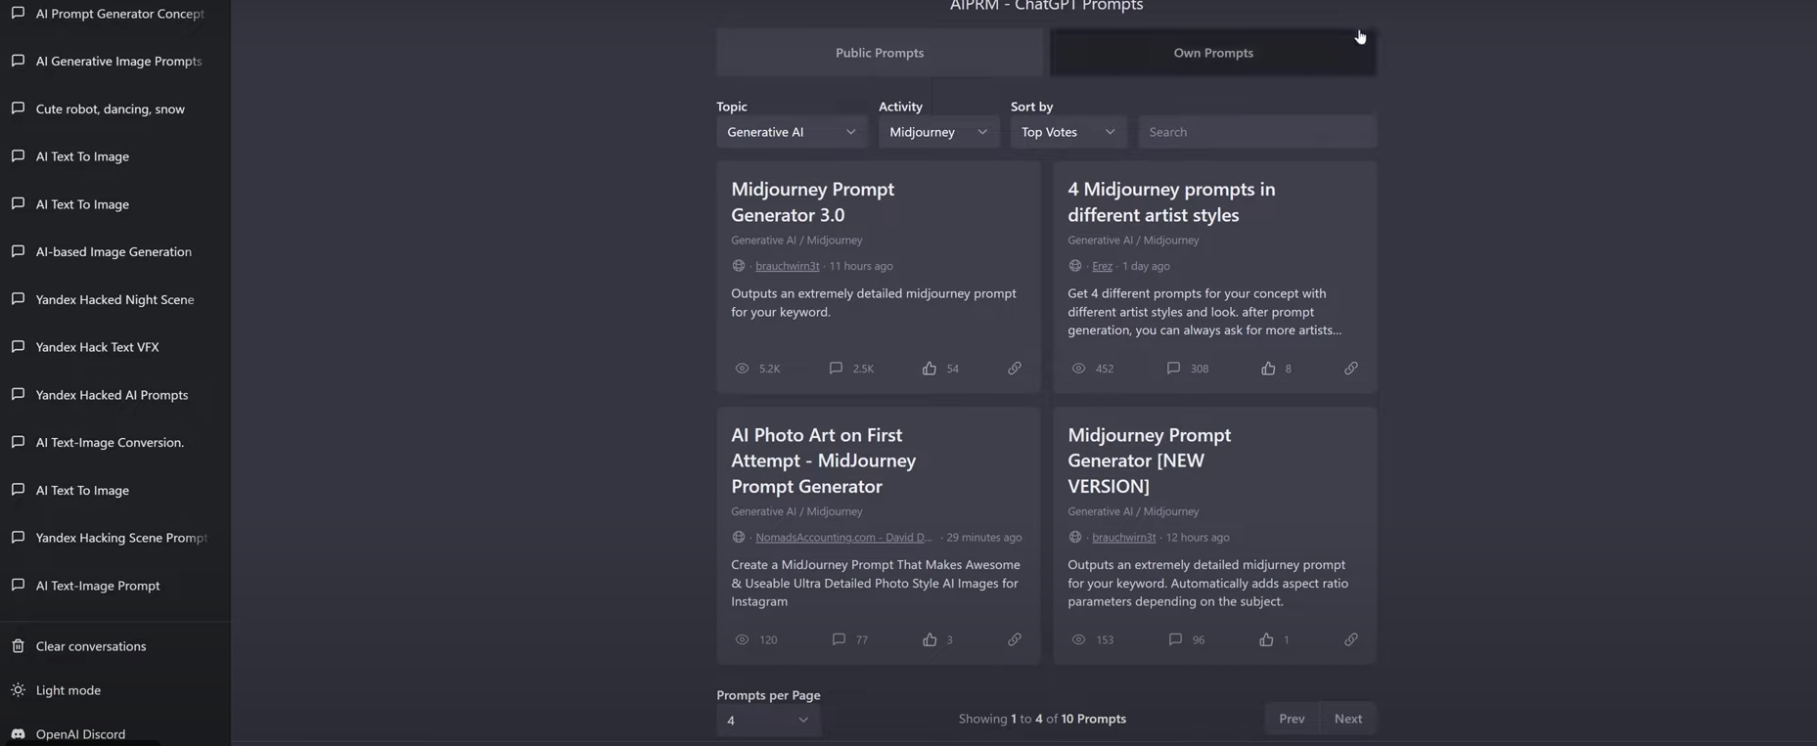Like the Midjourney Prompt Generator [NEW VERSION] card

coord(1266,639)
